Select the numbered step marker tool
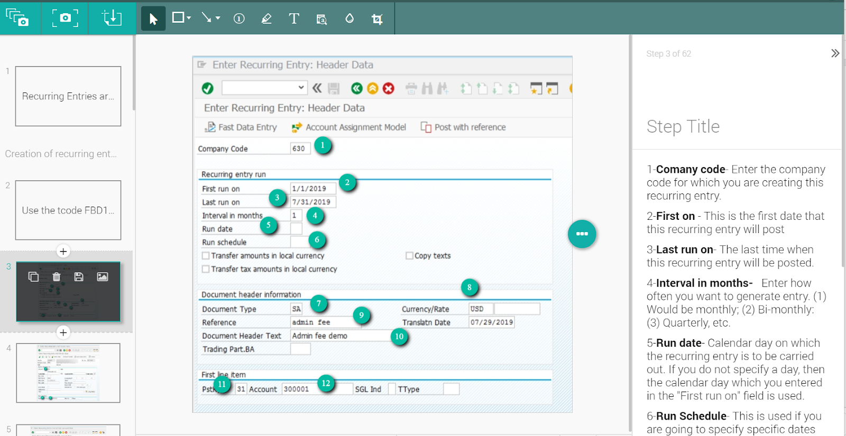 click(239, 19)
